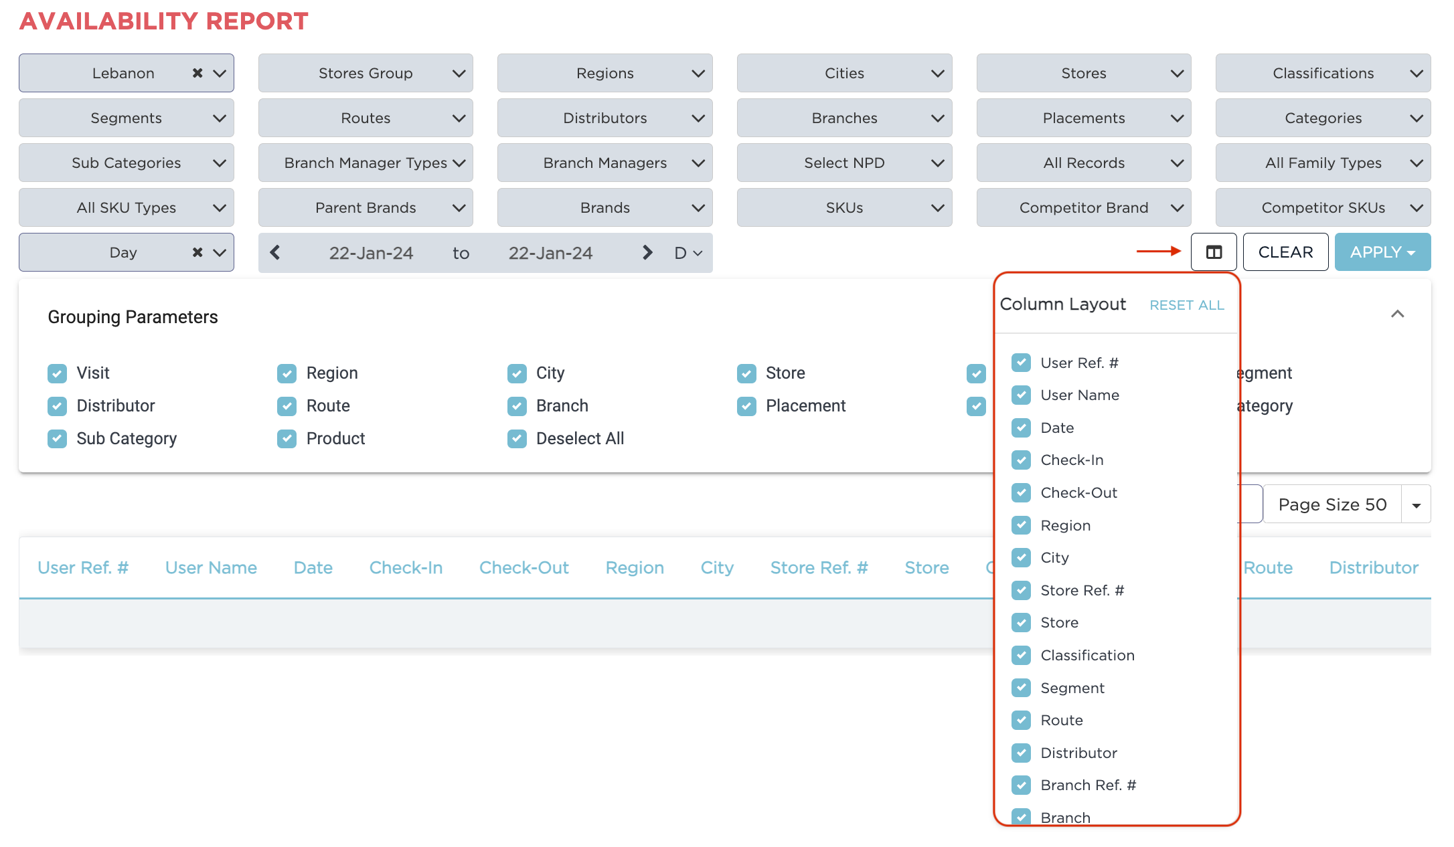Open the column layout icon button
The width and height of the screenshot is (1454, 847).
click(x=1213, y=252)
